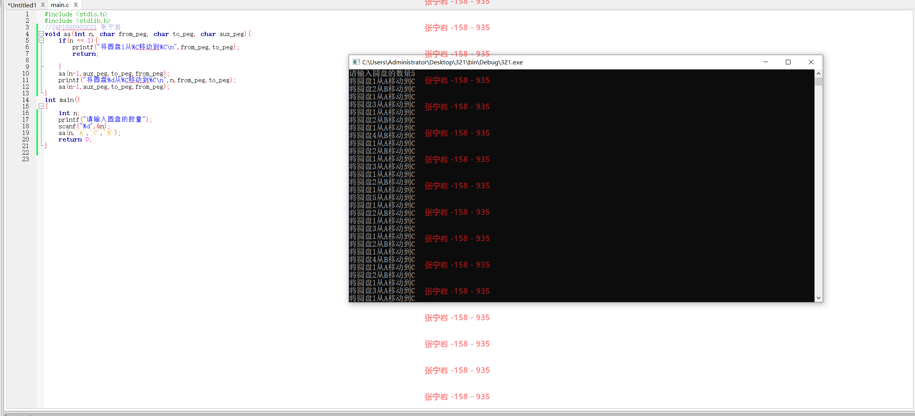The width and height of the screenshot is (915, 416).
Task: Click the aa(n,'A','C','B') call line
Action: (90, 133)
